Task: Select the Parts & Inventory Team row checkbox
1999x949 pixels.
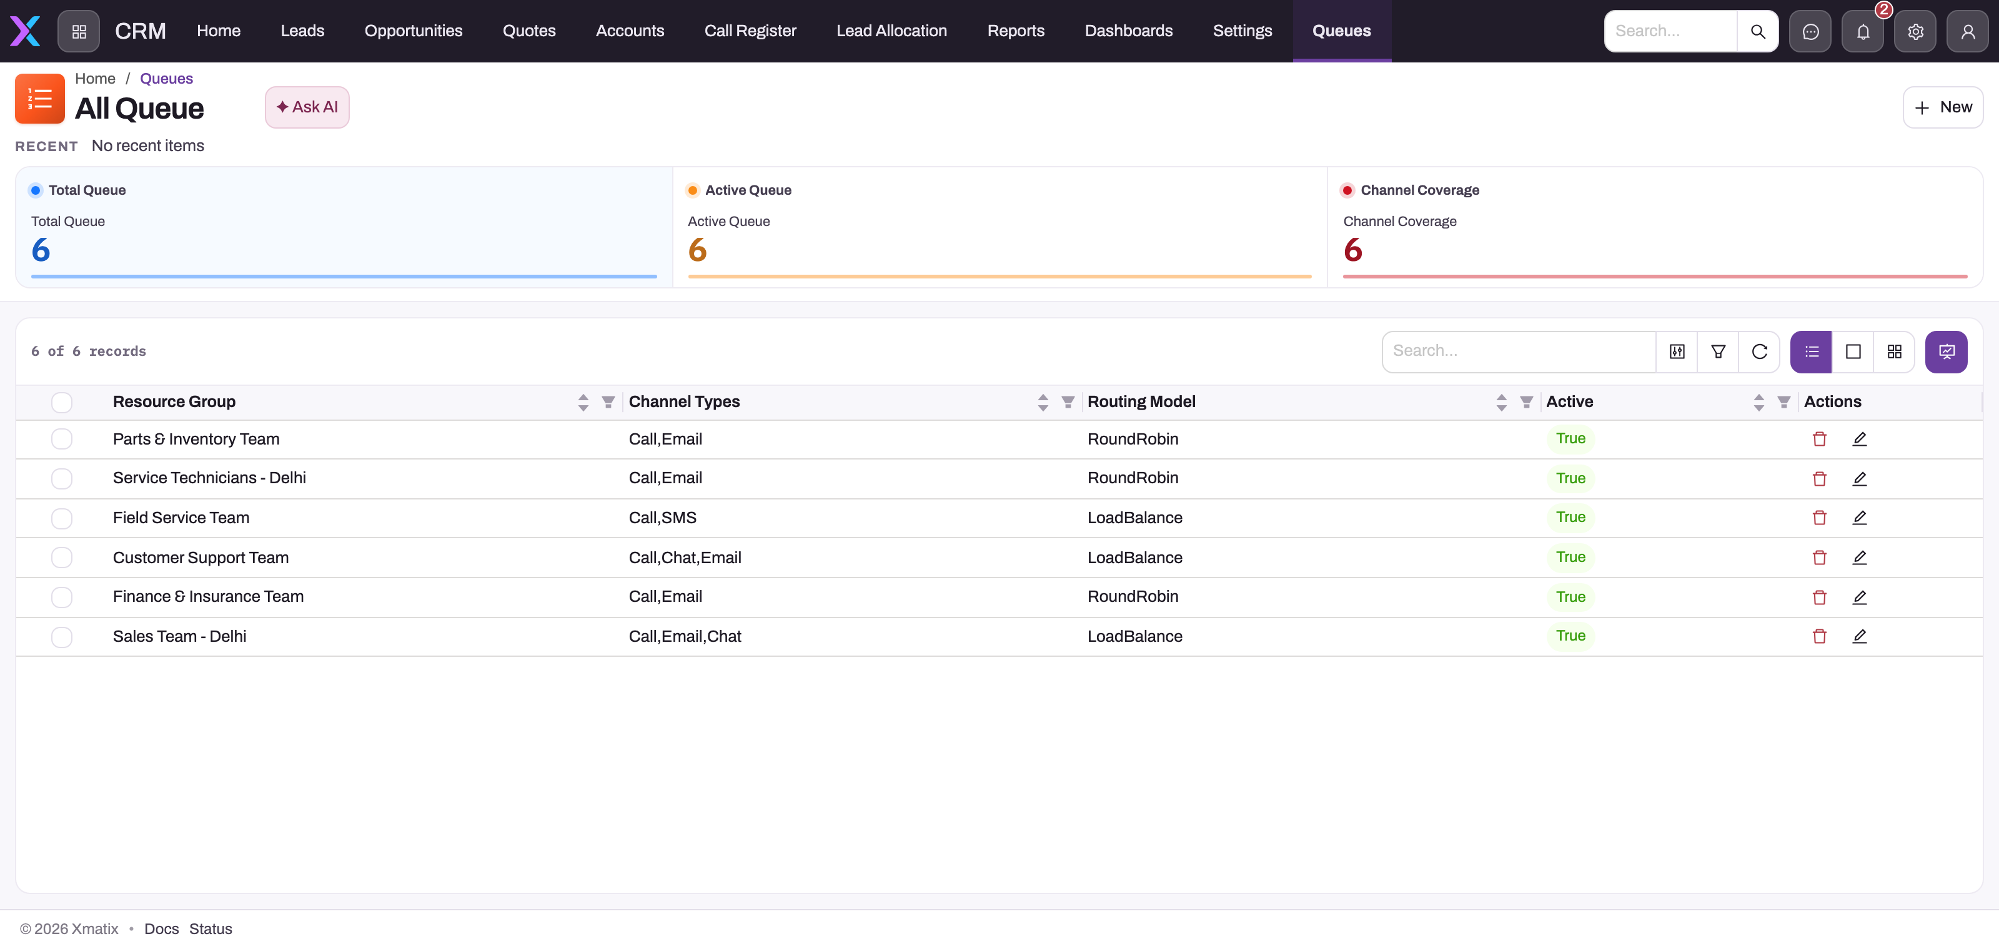Action: (62, 439)
